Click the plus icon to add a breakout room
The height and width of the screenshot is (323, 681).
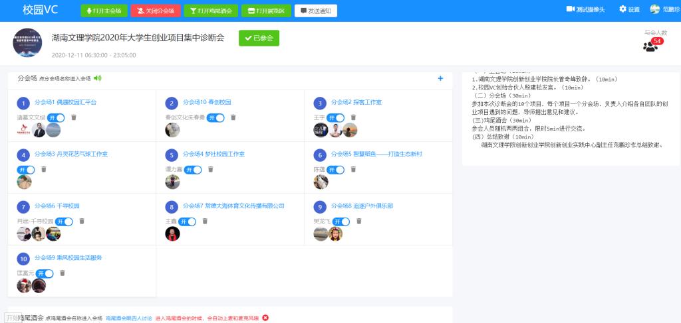(x=440, y=79)
